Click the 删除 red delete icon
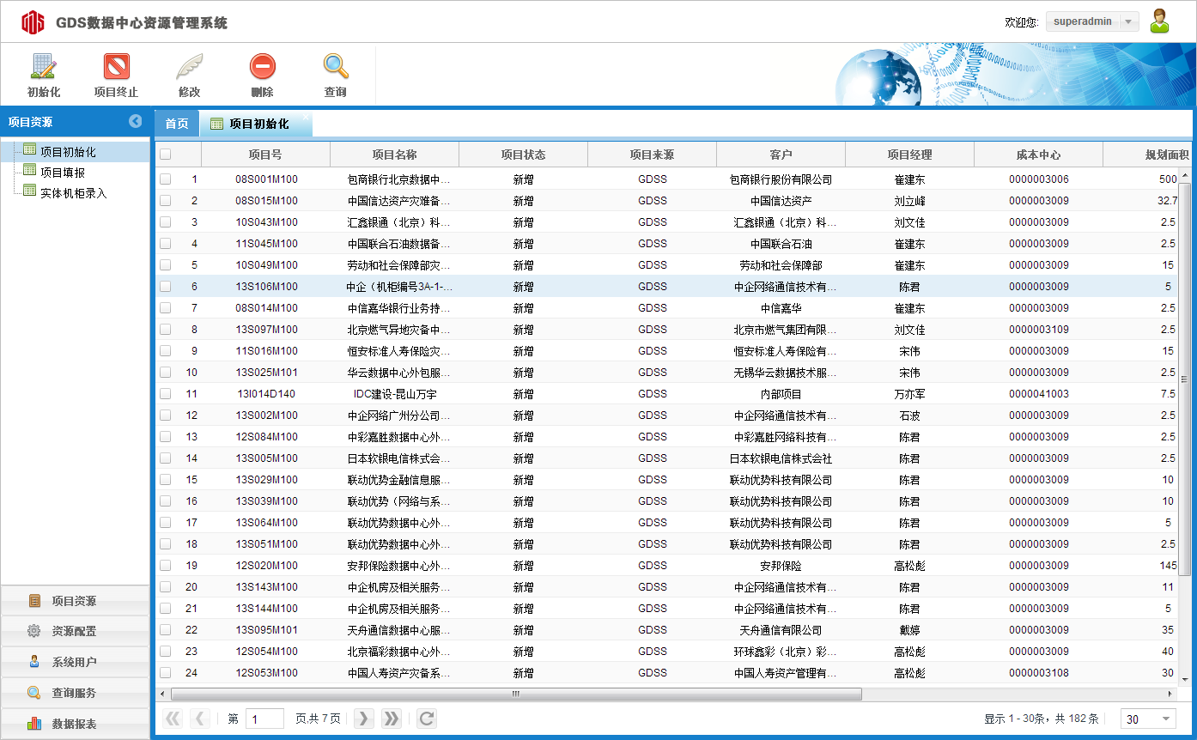Screen dimensions: 1197x740 262,67
